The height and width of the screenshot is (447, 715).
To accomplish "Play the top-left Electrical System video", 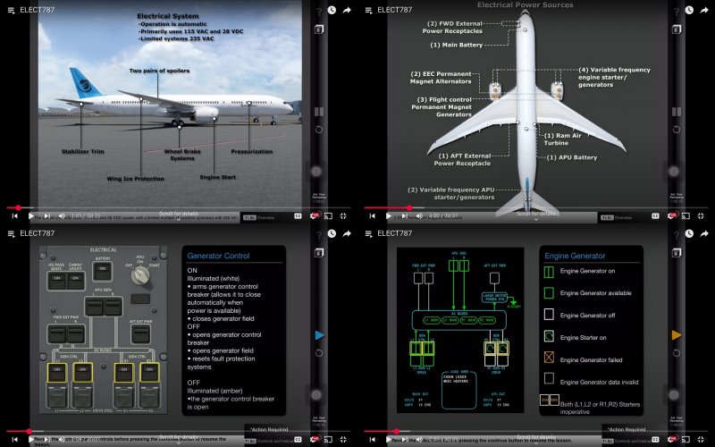I will (x=31, y=215).
